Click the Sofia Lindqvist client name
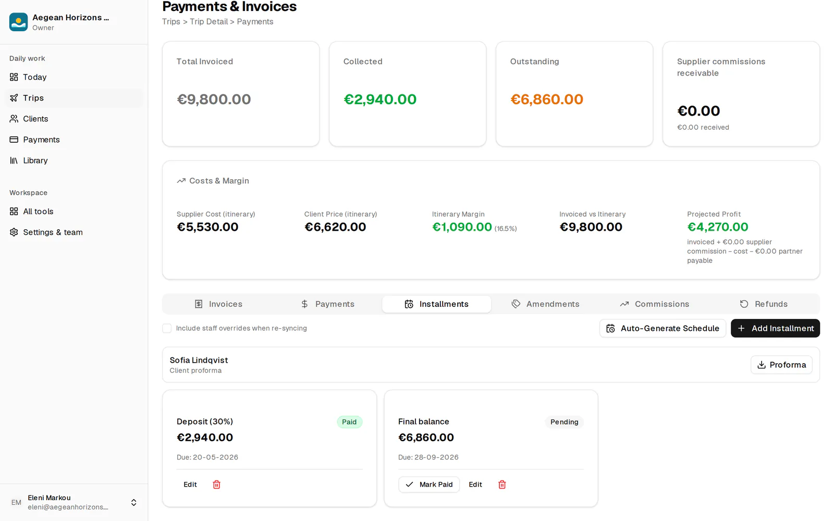 point(199,360)
